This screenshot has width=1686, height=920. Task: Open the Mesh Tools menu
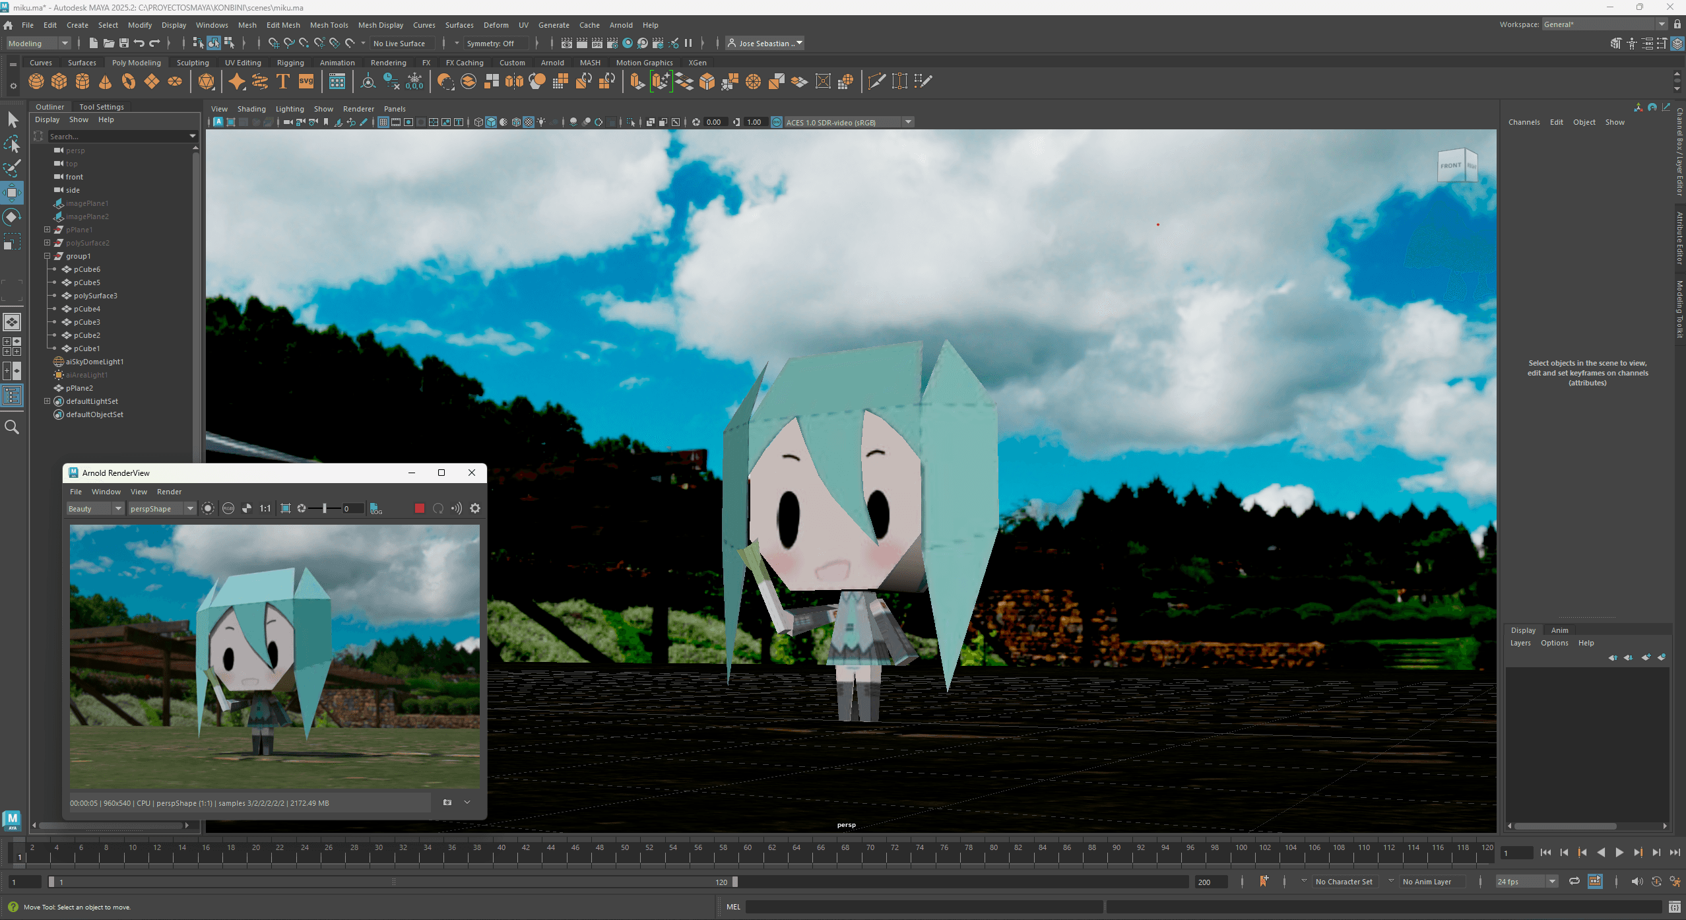[x=329, y=25]
